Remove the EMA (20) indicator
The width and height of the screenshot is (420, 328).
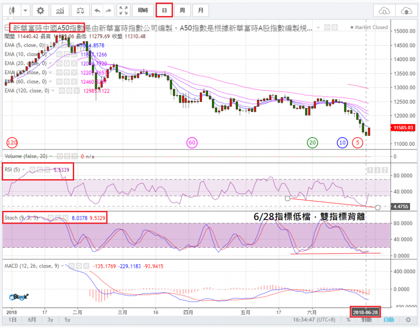[x=74, y=64]
